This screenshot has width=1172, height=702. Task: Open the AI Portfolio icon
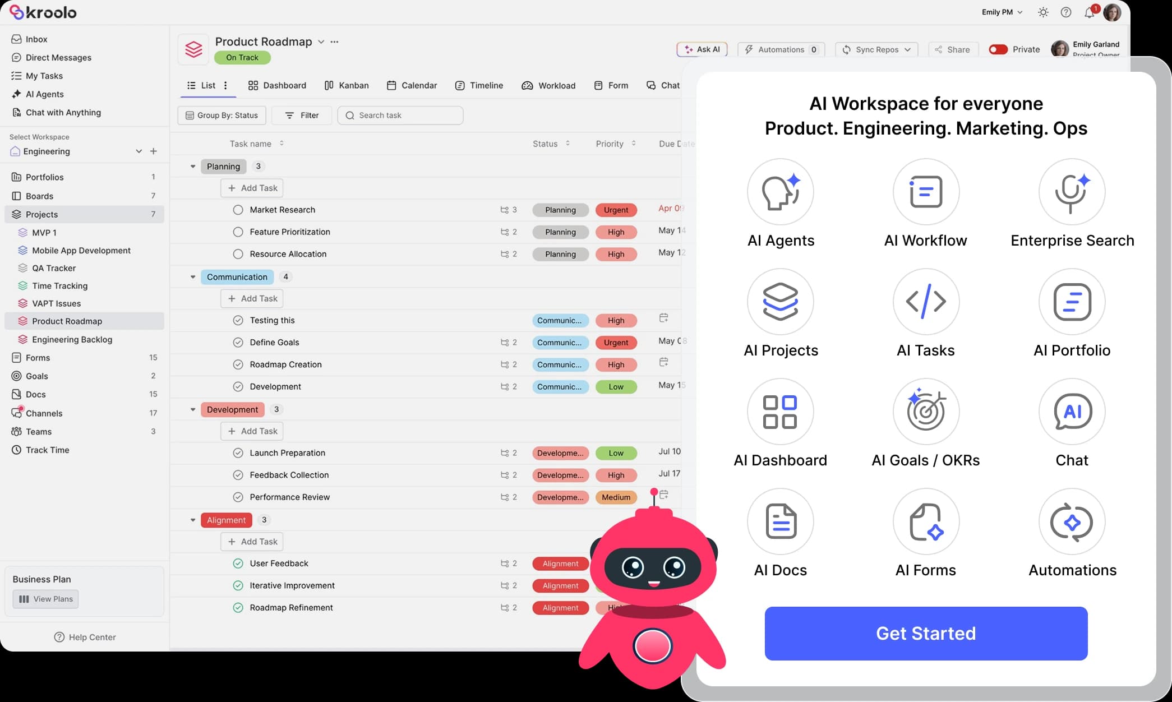point(1072,302)
